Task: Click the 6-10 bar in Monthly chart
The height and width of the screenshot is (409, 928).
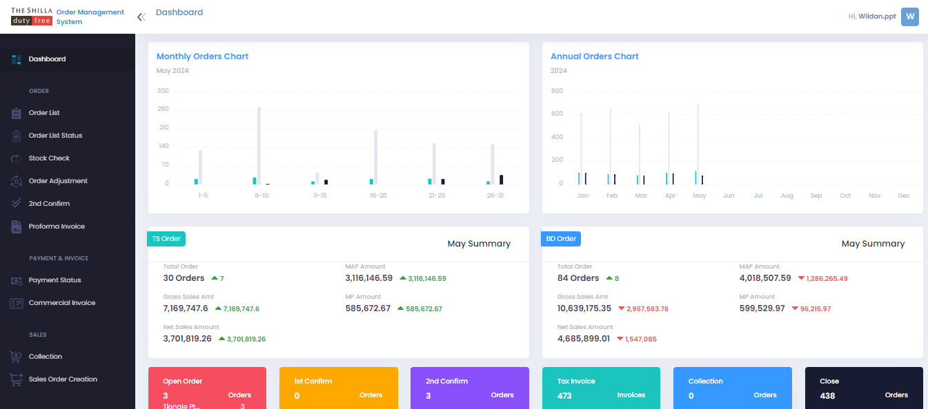Action: [259, 146]
